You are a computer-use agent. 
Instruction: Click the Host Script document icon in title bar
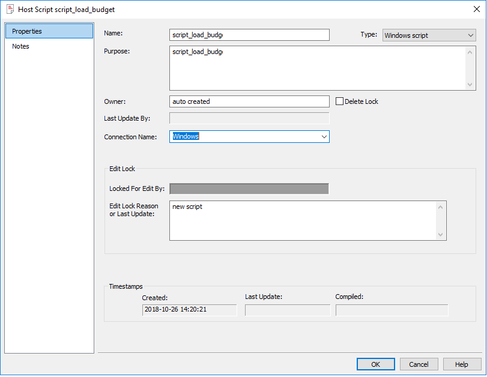pyautogui.click(x=10, y=10)
